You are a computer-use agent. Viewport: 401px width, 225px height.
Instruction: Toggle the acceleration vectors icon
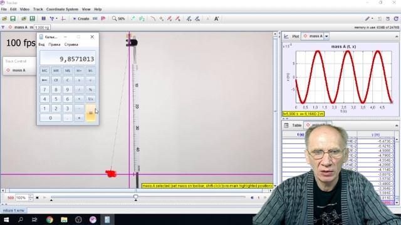point(178,19)
